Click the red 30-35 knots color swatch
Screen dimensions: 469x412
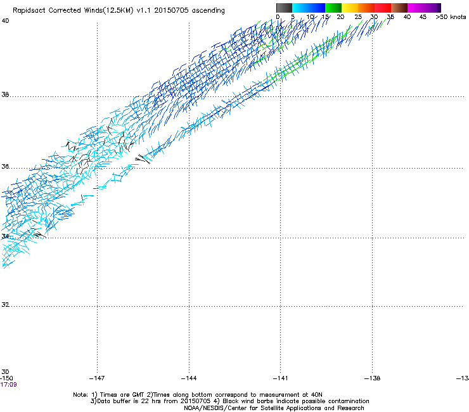tap(383, 8)
